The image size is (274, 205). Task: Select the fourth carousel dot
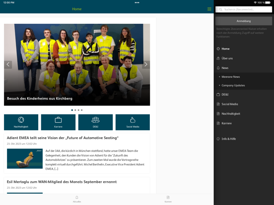coord(81,110)
